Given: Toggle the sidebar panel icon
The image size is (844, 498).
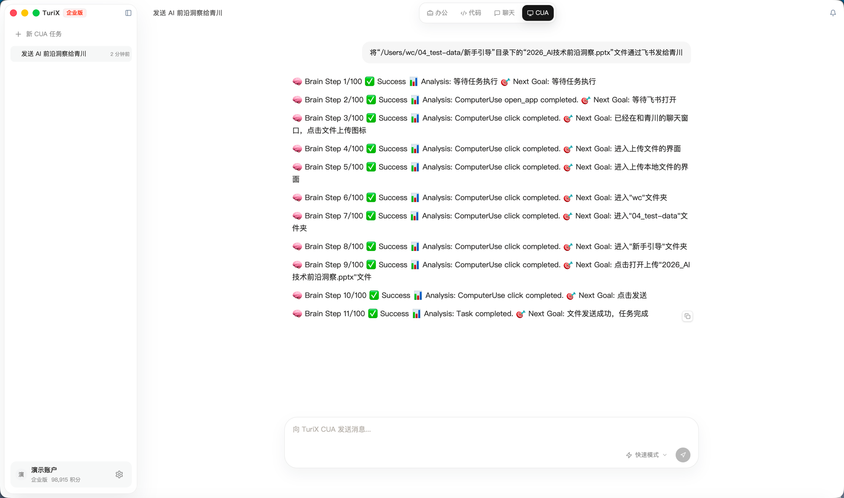Looking at the screenshot, I should coord(128,13).
